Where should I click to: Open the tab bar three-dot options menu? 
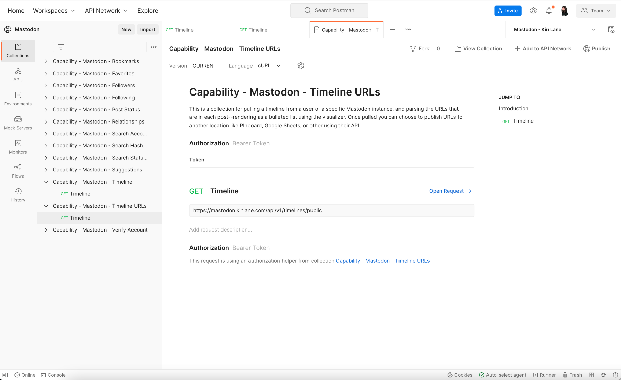coord(408,30)
